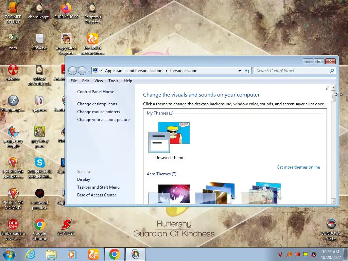This screenshot has height=261, width=348.
Task: Open Taskbar and Start Menu link
Action: point(98,187)
